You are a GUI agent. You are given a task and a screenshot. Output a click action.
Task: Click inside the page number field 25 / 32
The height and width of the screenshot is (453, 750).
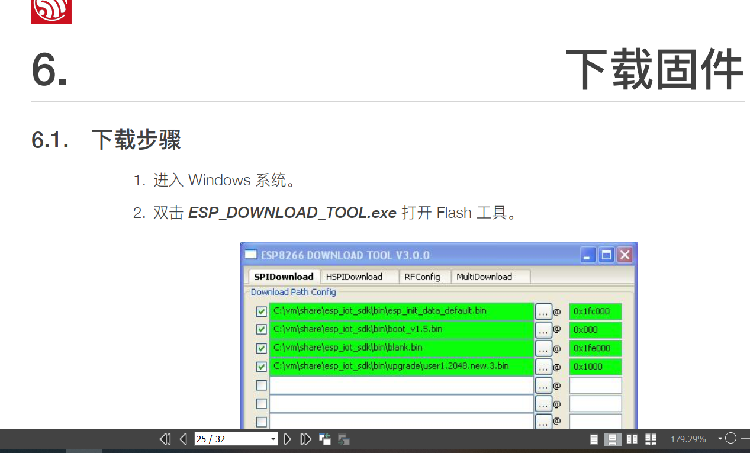coord(231,439)
